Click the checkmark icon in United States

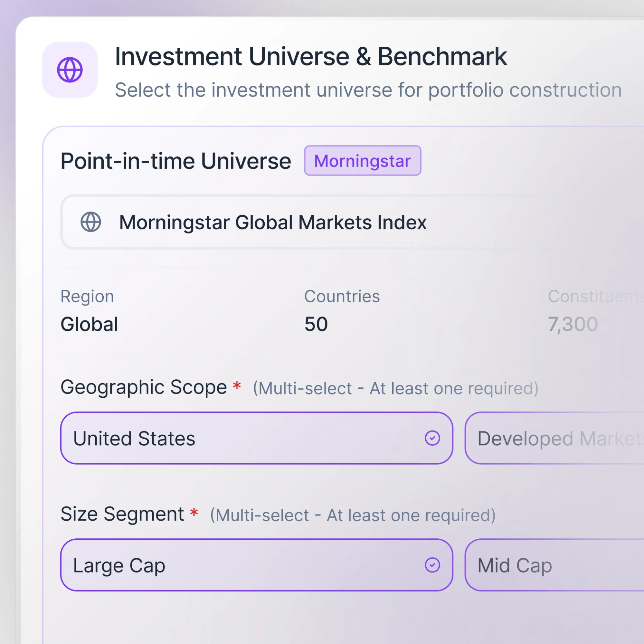432,438
